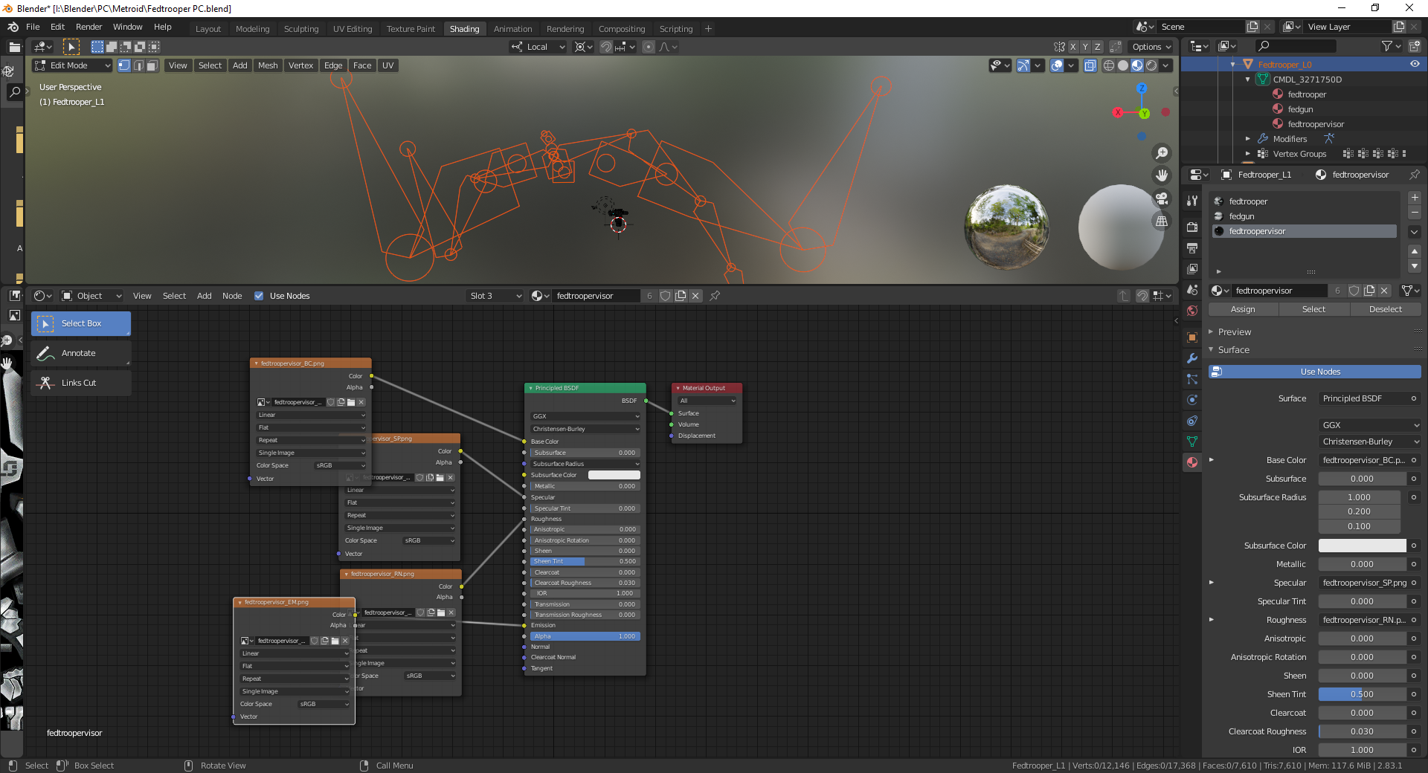
Task: Expand the Preview panel
Action: click(1234, 332)
